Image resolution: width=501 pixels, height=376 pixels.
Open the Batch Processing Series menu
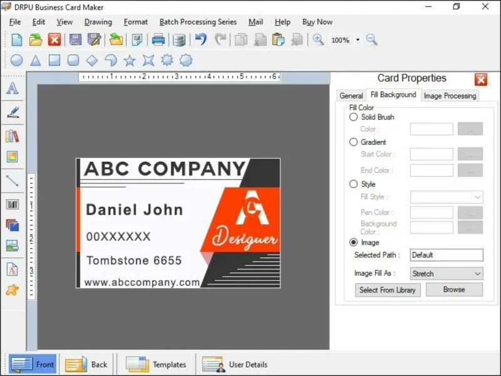[198, 22]
